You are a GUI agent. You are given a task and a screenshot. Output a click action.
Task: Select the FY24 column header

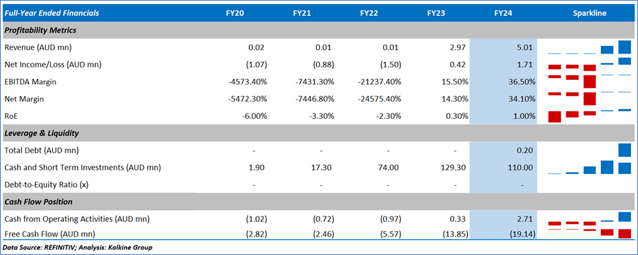(x=503, y=13)
